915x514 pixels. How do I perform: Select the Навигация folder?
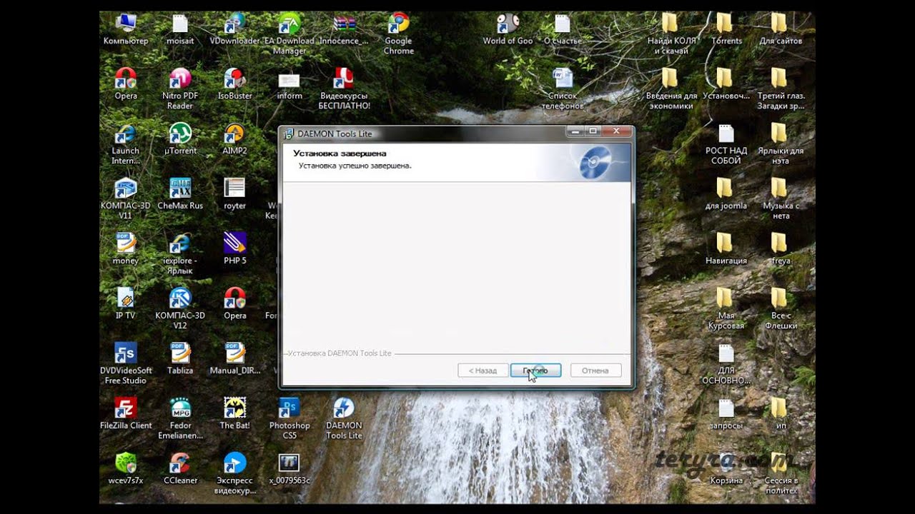pos(726,248)
